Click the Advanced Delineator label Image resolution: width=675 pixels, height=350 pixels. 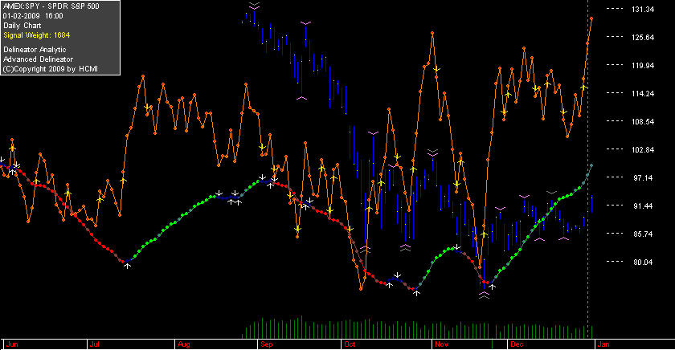[38, 59]
